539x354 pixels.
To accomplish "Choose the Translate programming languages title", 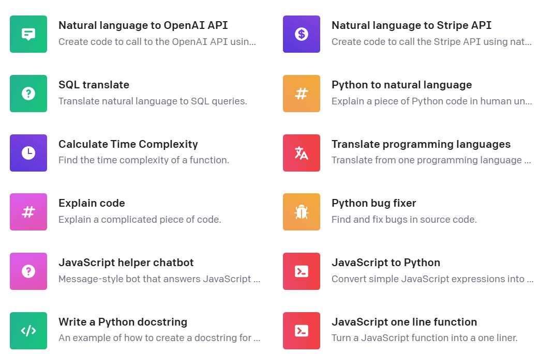I will coord(421,144).
